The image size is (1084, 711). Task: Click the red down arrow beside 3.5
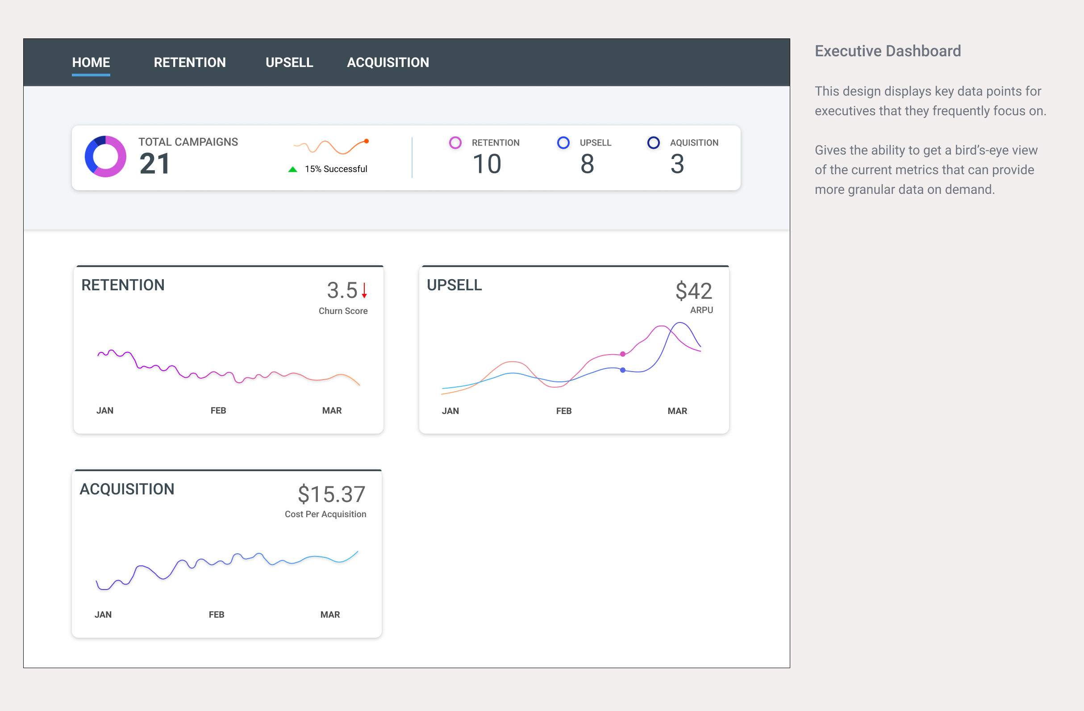(x=364, y=290)
